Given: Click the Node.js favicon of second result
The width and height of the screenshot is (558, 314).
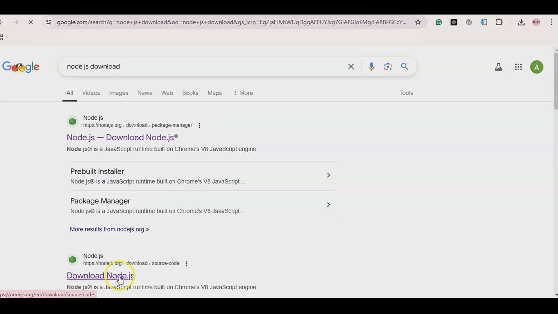Looking at the screenshot, I should (x=73, y=260).
